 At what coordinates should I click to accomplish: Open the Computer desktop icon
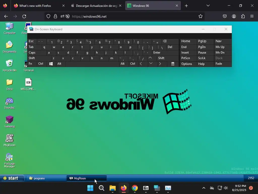point(10,28)
